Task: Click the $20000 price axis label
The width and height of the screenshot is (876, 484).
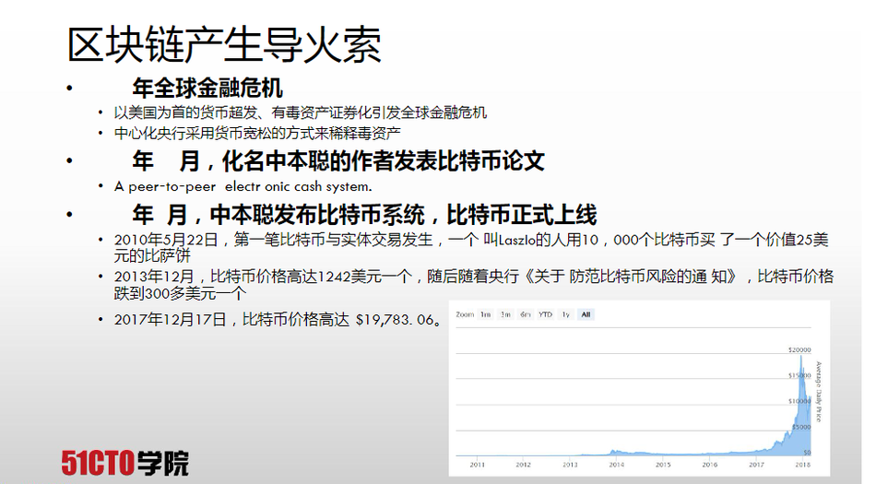Action: pyautogui.click(x=799, y=349)
